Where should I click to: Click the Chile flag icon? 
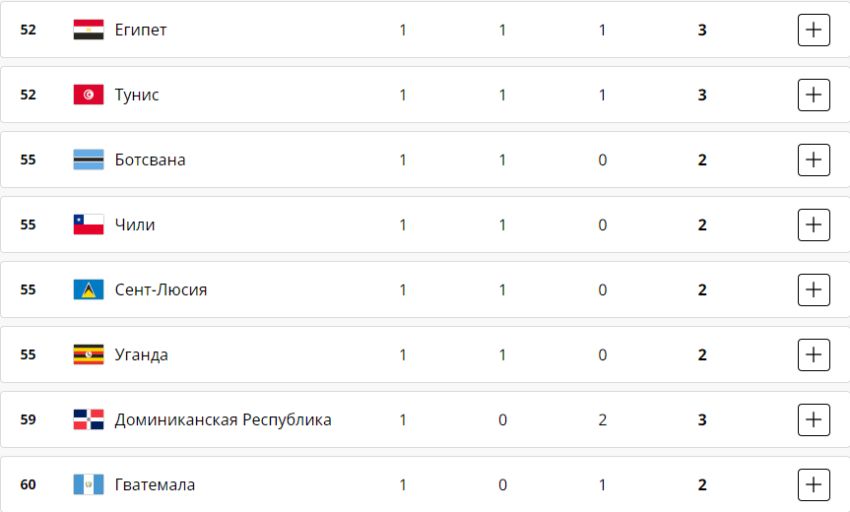pos(89,224)
